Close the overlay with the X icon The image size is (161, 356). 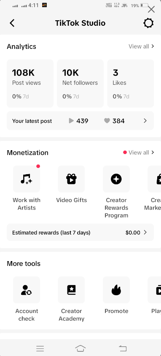click(x=151, y=10)
